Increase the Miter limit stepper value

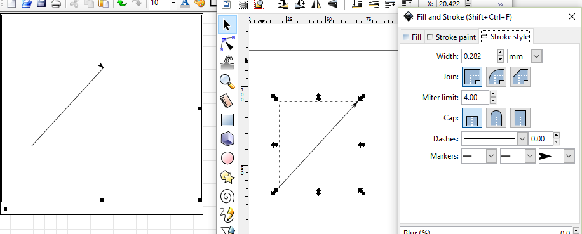[492, 94]
